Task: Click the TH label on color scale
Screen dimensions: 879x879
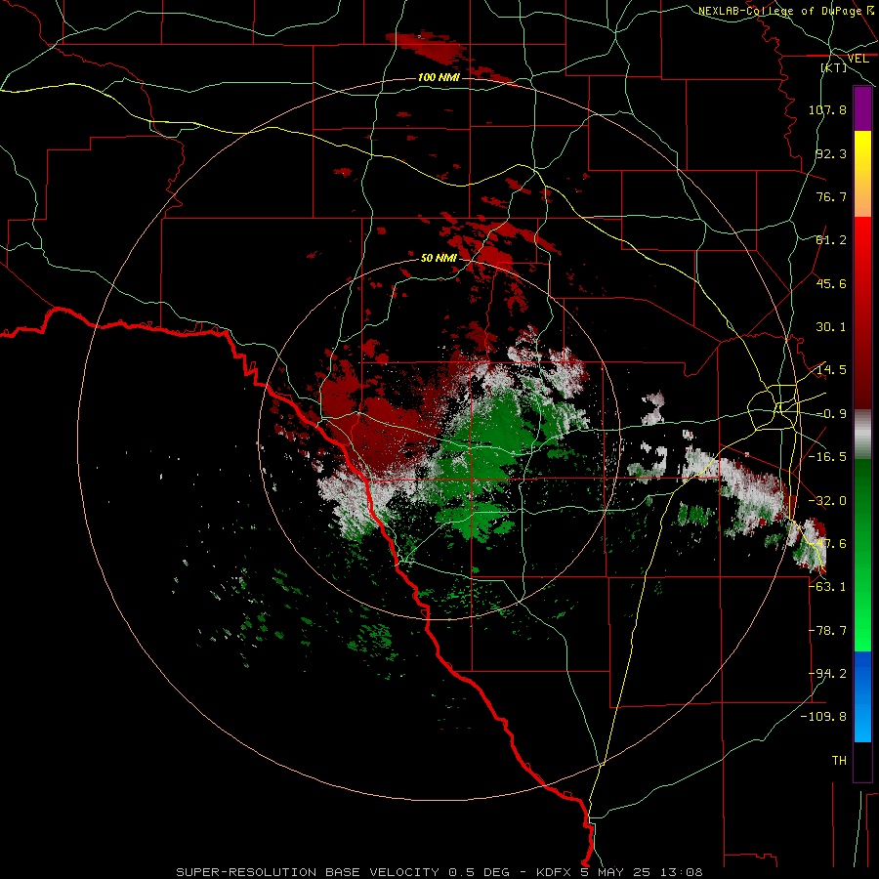Action: coord(839,761)
